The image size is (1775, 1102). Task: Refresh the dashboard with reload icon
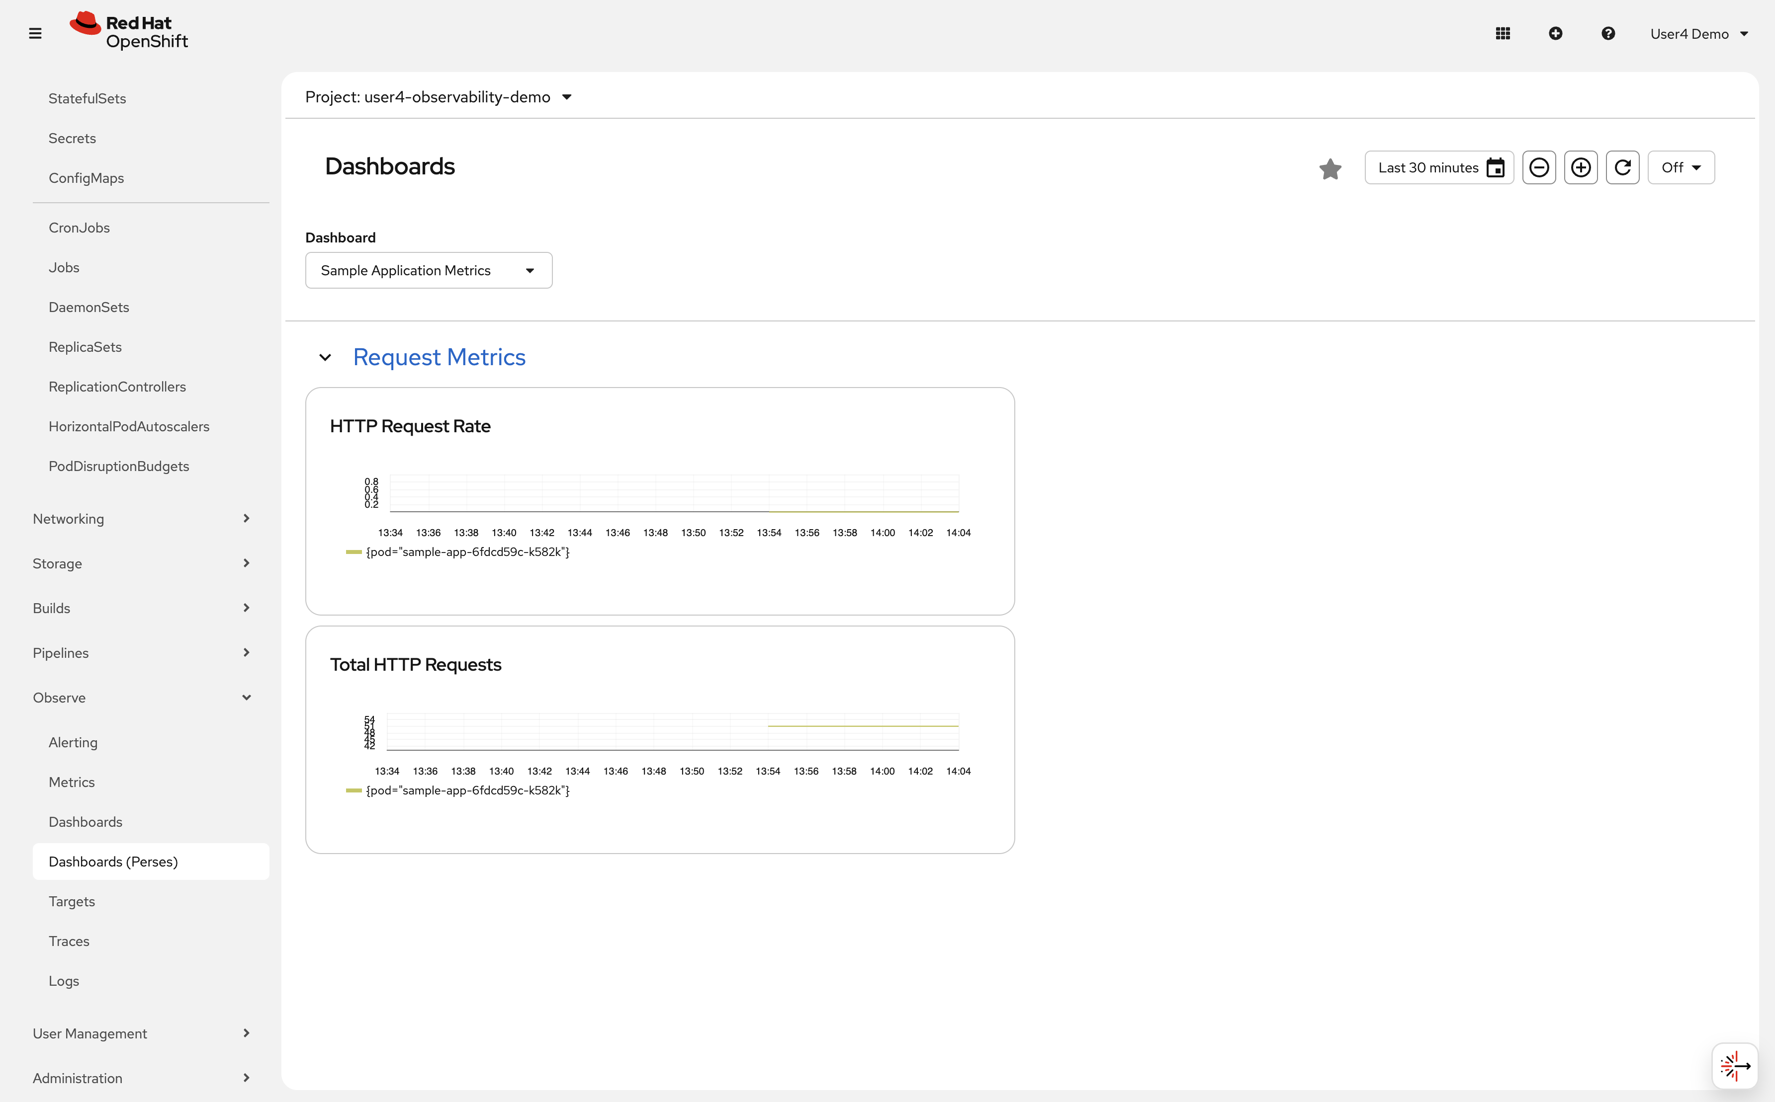pos(1623,167)
